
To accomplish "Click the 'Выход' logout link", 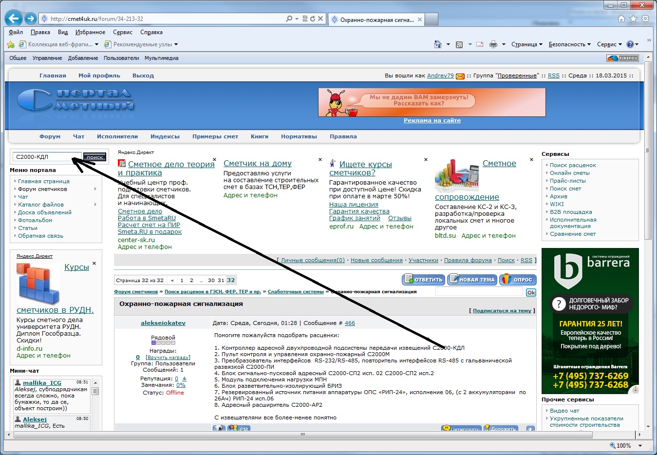I will 143,76.
